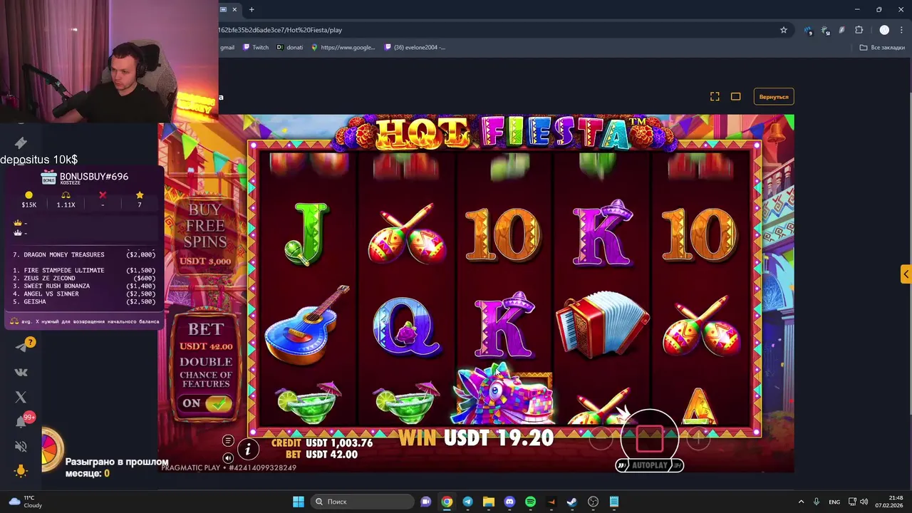The height and width of the screenshot is (513, 912).
Task: Open Chrome profile avatar
Action: pyautogui.click(x=884, y=30)
